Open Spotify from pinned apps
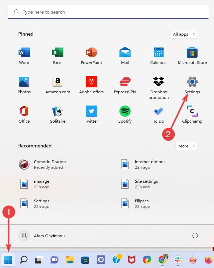The height and width of the screenshot is (268, 214). pos(125,114)
